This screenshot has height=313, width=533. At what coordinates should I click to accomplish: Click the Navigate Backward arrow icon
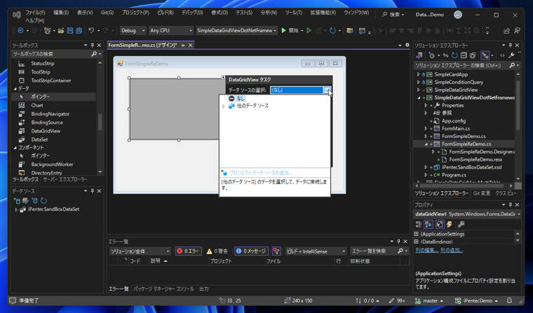tap(20, 31)
